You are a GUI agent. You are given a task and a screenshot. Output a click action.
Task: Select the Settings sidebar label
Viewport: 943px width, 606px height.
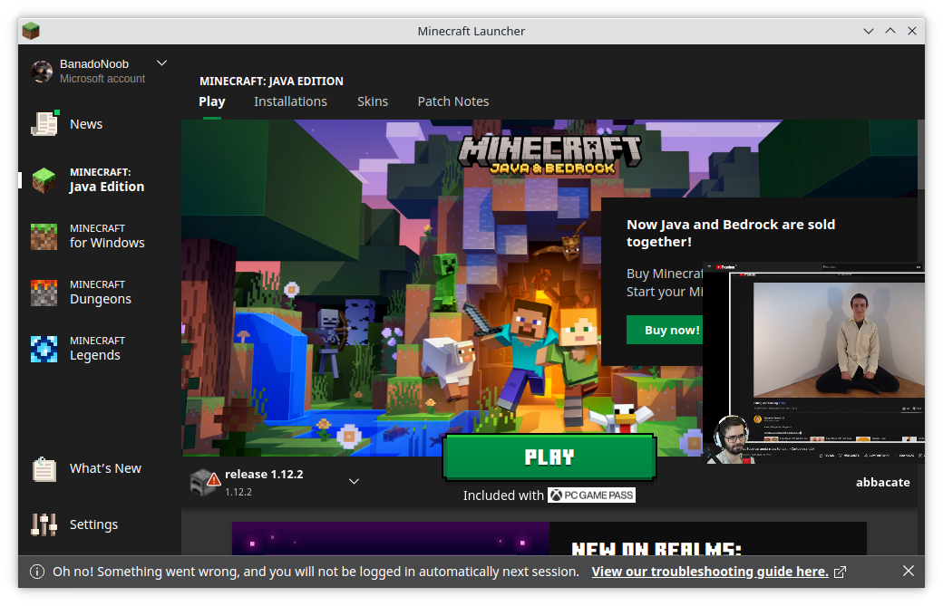point(93,524)
